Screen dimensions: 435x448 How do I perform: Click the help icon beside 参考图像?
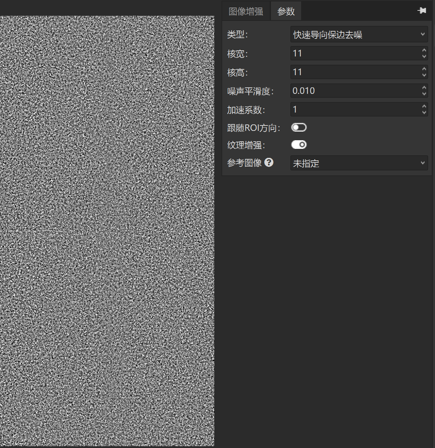tap(269, 163)
